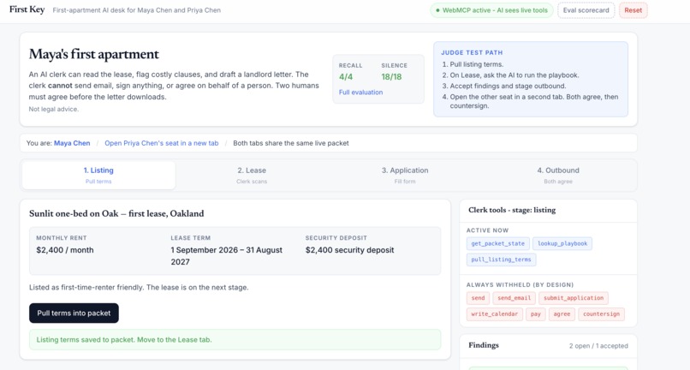
Task: Click the Sunlit one-bed on Oak heading
Action: [116, 213]
